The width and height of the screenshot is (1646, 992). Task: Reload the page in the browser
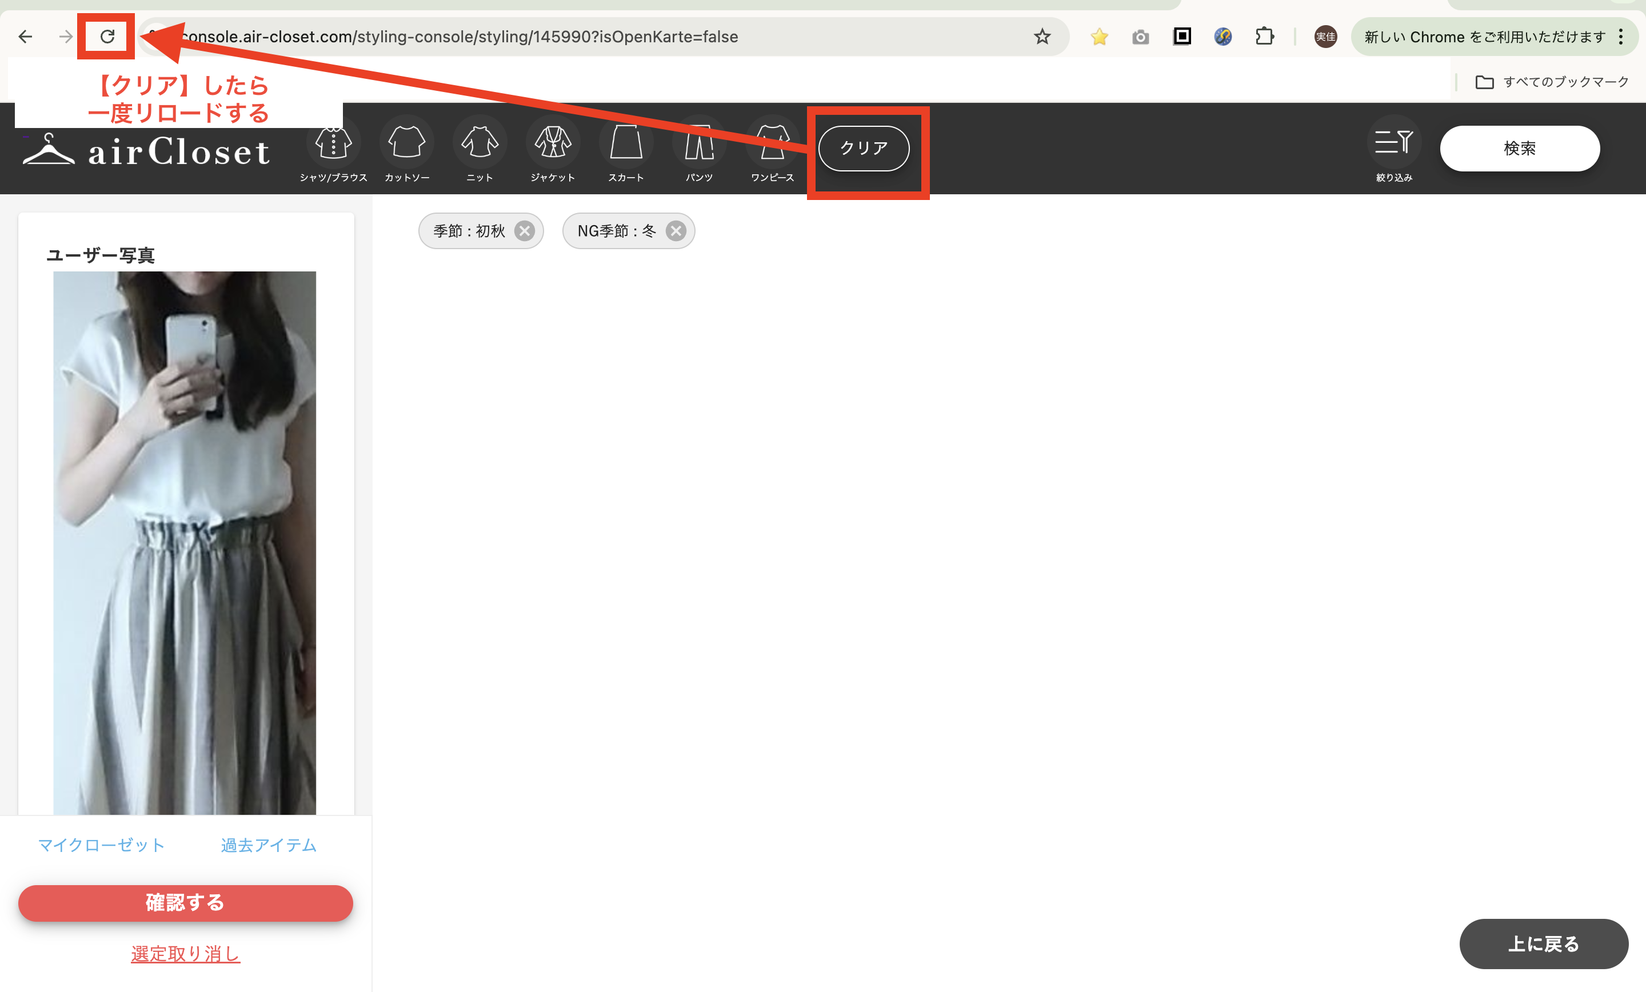tap(107, 36)
